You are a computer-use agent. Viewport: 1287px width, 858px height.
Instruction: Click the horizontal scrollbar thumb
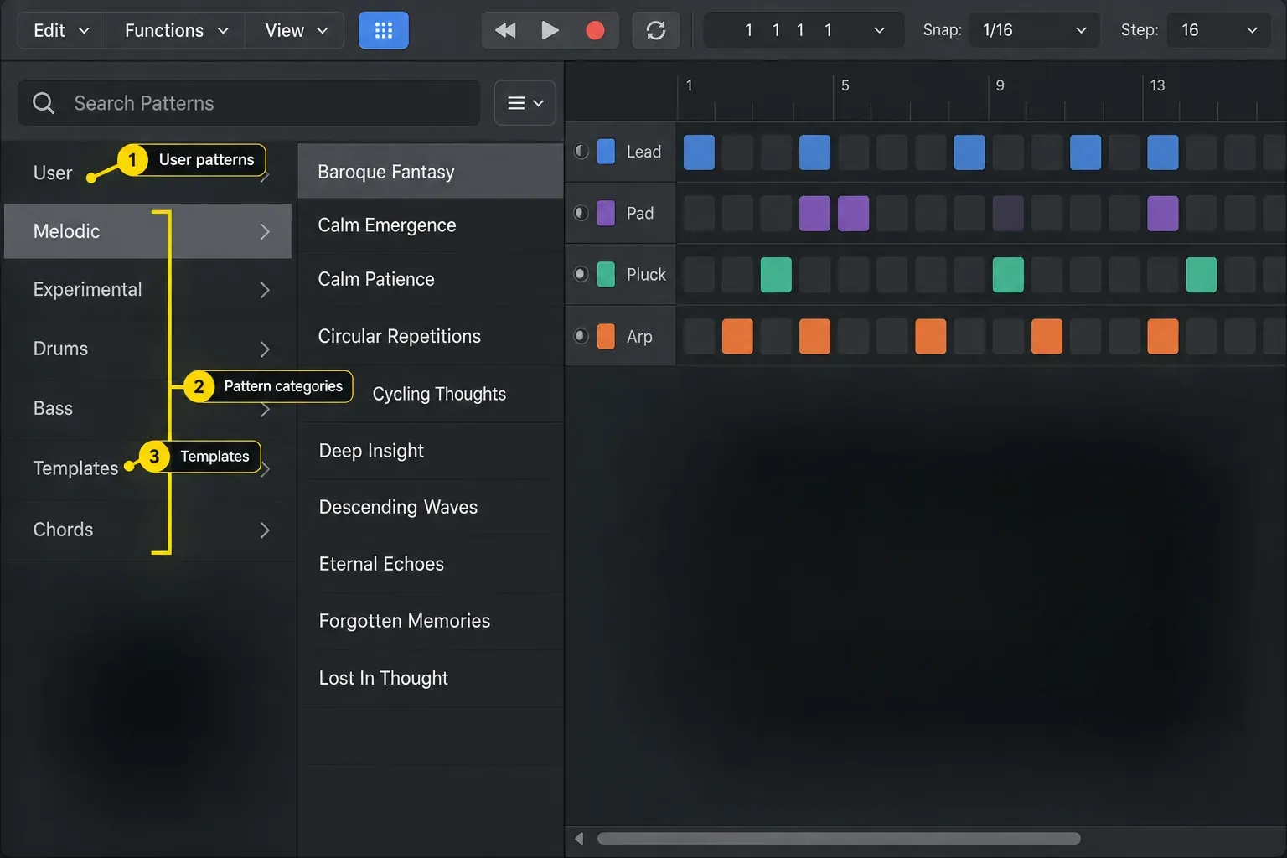839,839
